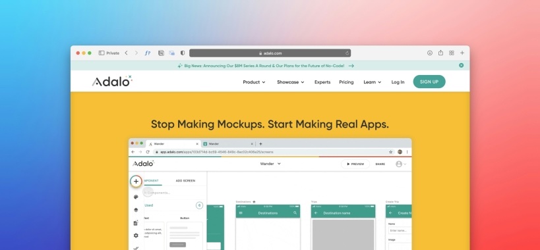Show Safari downloads

point(430,53)
